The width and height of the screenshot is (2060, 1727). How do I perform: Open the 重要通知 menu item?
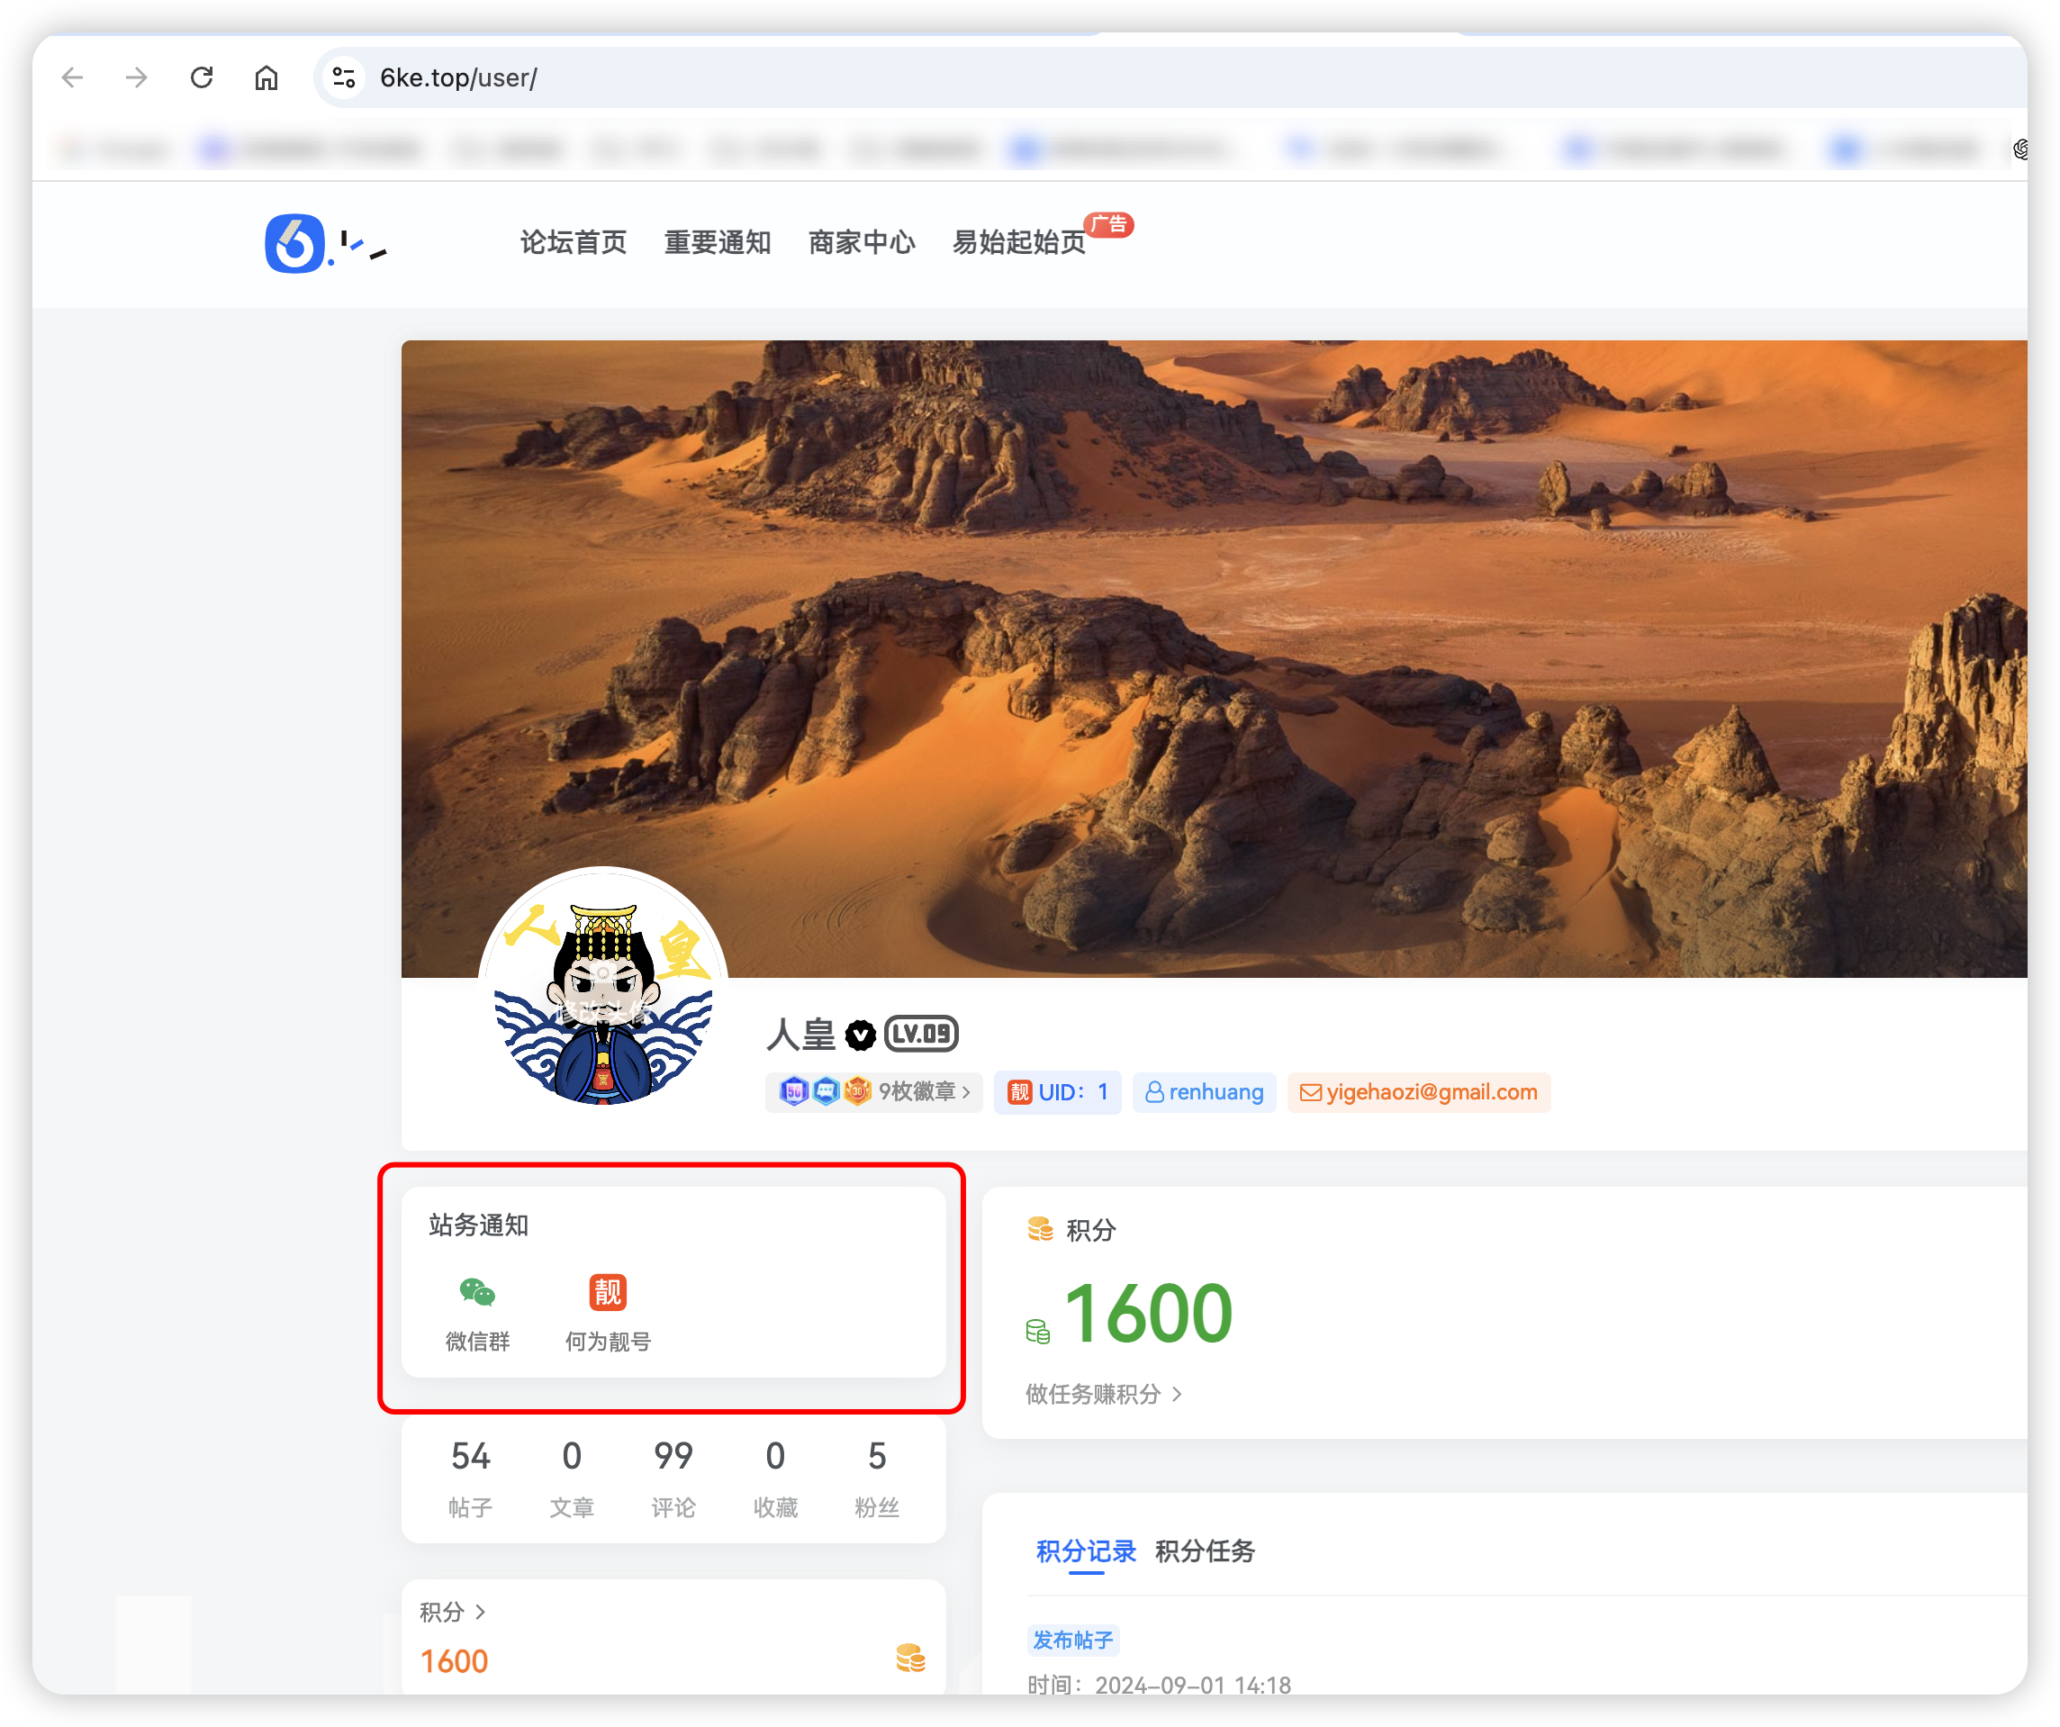coord(718,243)
